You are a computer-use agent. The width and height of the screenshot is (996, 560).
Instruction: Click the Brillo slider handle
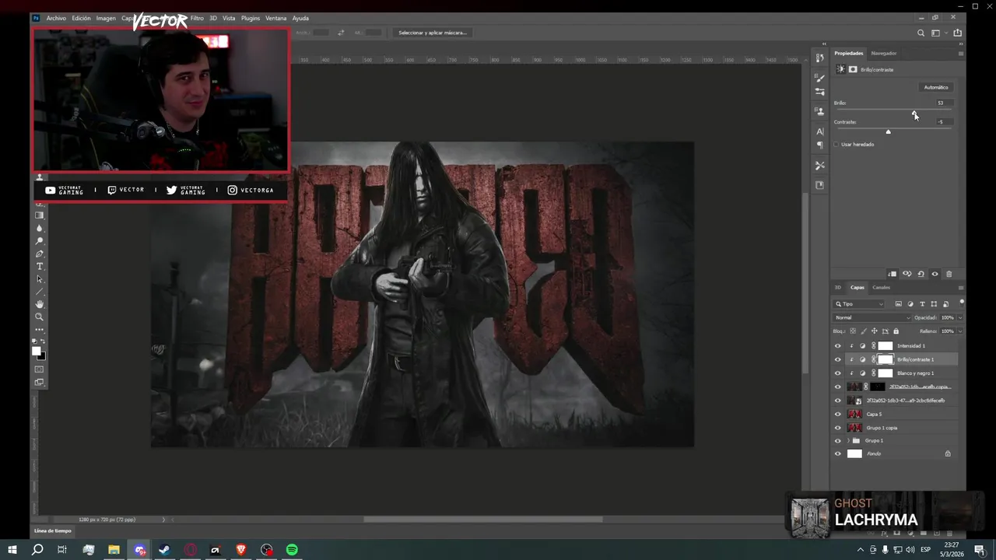(x=915, y=113)
